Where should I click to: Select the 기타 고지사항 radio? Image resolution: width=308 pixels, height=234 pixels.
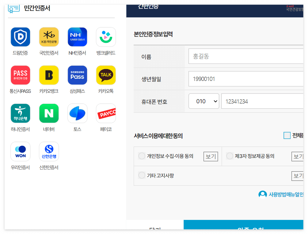coord(142,175)
